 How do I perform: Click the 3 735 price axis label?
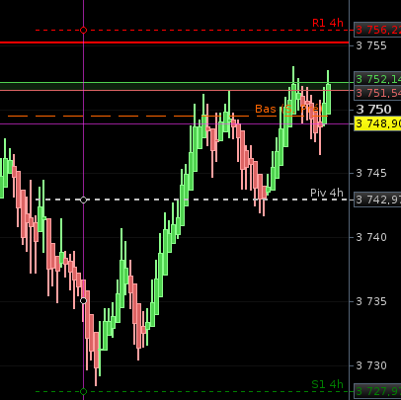click(371, 301)
